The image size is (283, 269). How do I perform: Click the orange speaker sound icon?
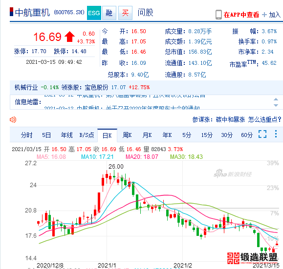click(13, 119)
